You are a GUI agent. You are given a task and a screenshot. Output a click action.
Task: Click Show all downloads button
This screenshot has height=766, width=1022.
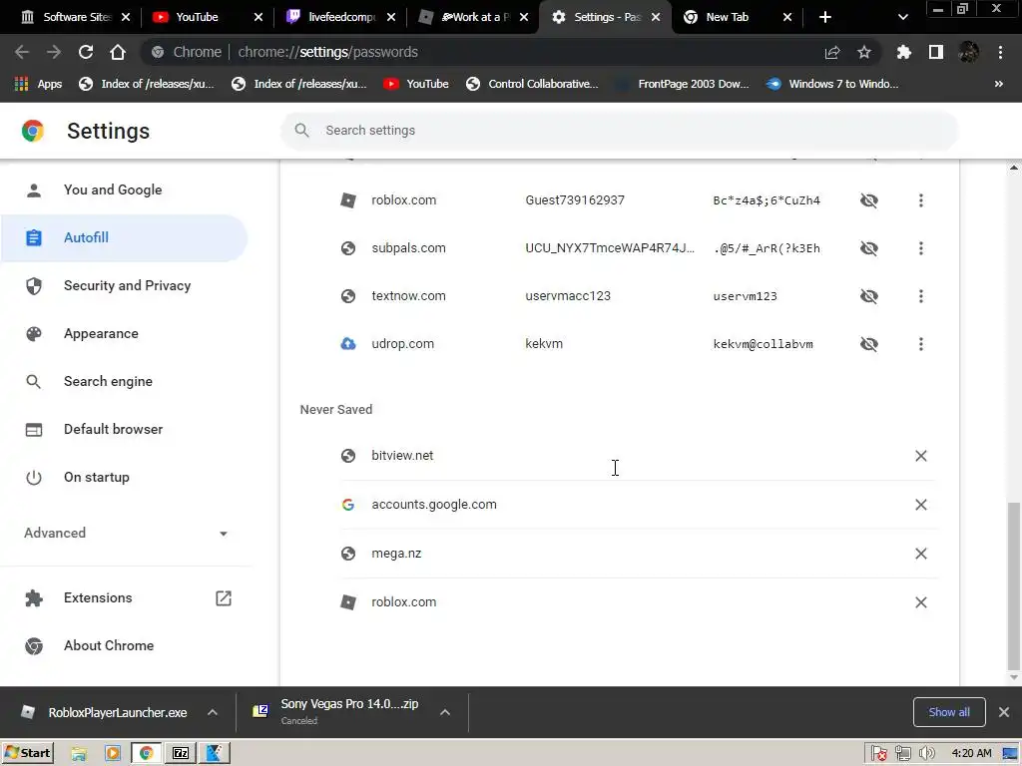click(949, 712)
